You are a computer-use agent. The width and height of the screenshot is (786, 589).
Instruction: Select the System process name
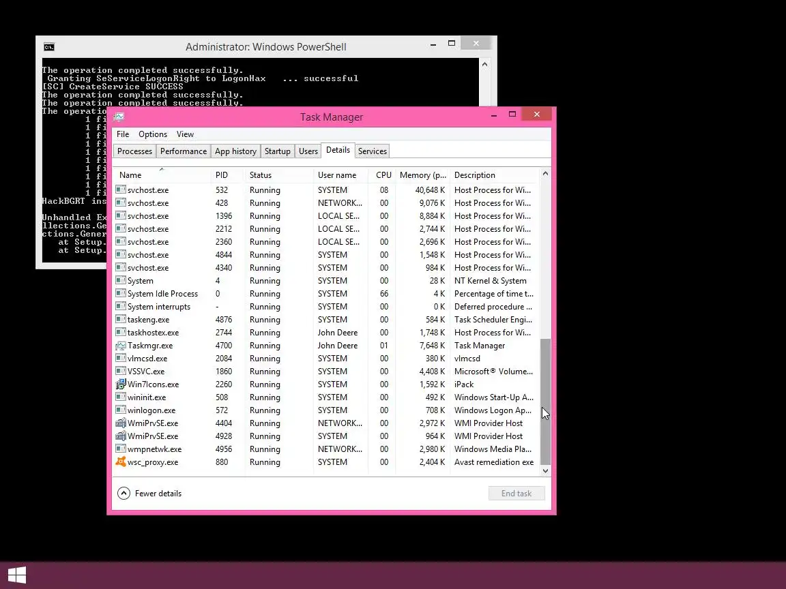[141, 281]
